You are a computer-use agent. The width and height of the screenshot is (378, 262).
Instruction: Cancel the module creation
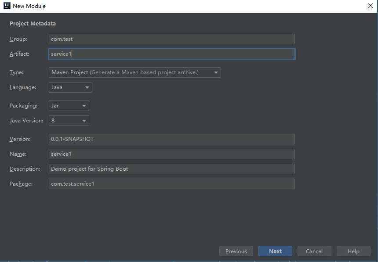[x=314, y=251]
